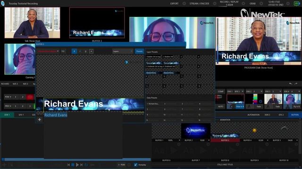Viewport: 302px width, 169px height.
Task: Select Layer Preset 1 Bubbles 3rd w bug
Action: (153, 60)
